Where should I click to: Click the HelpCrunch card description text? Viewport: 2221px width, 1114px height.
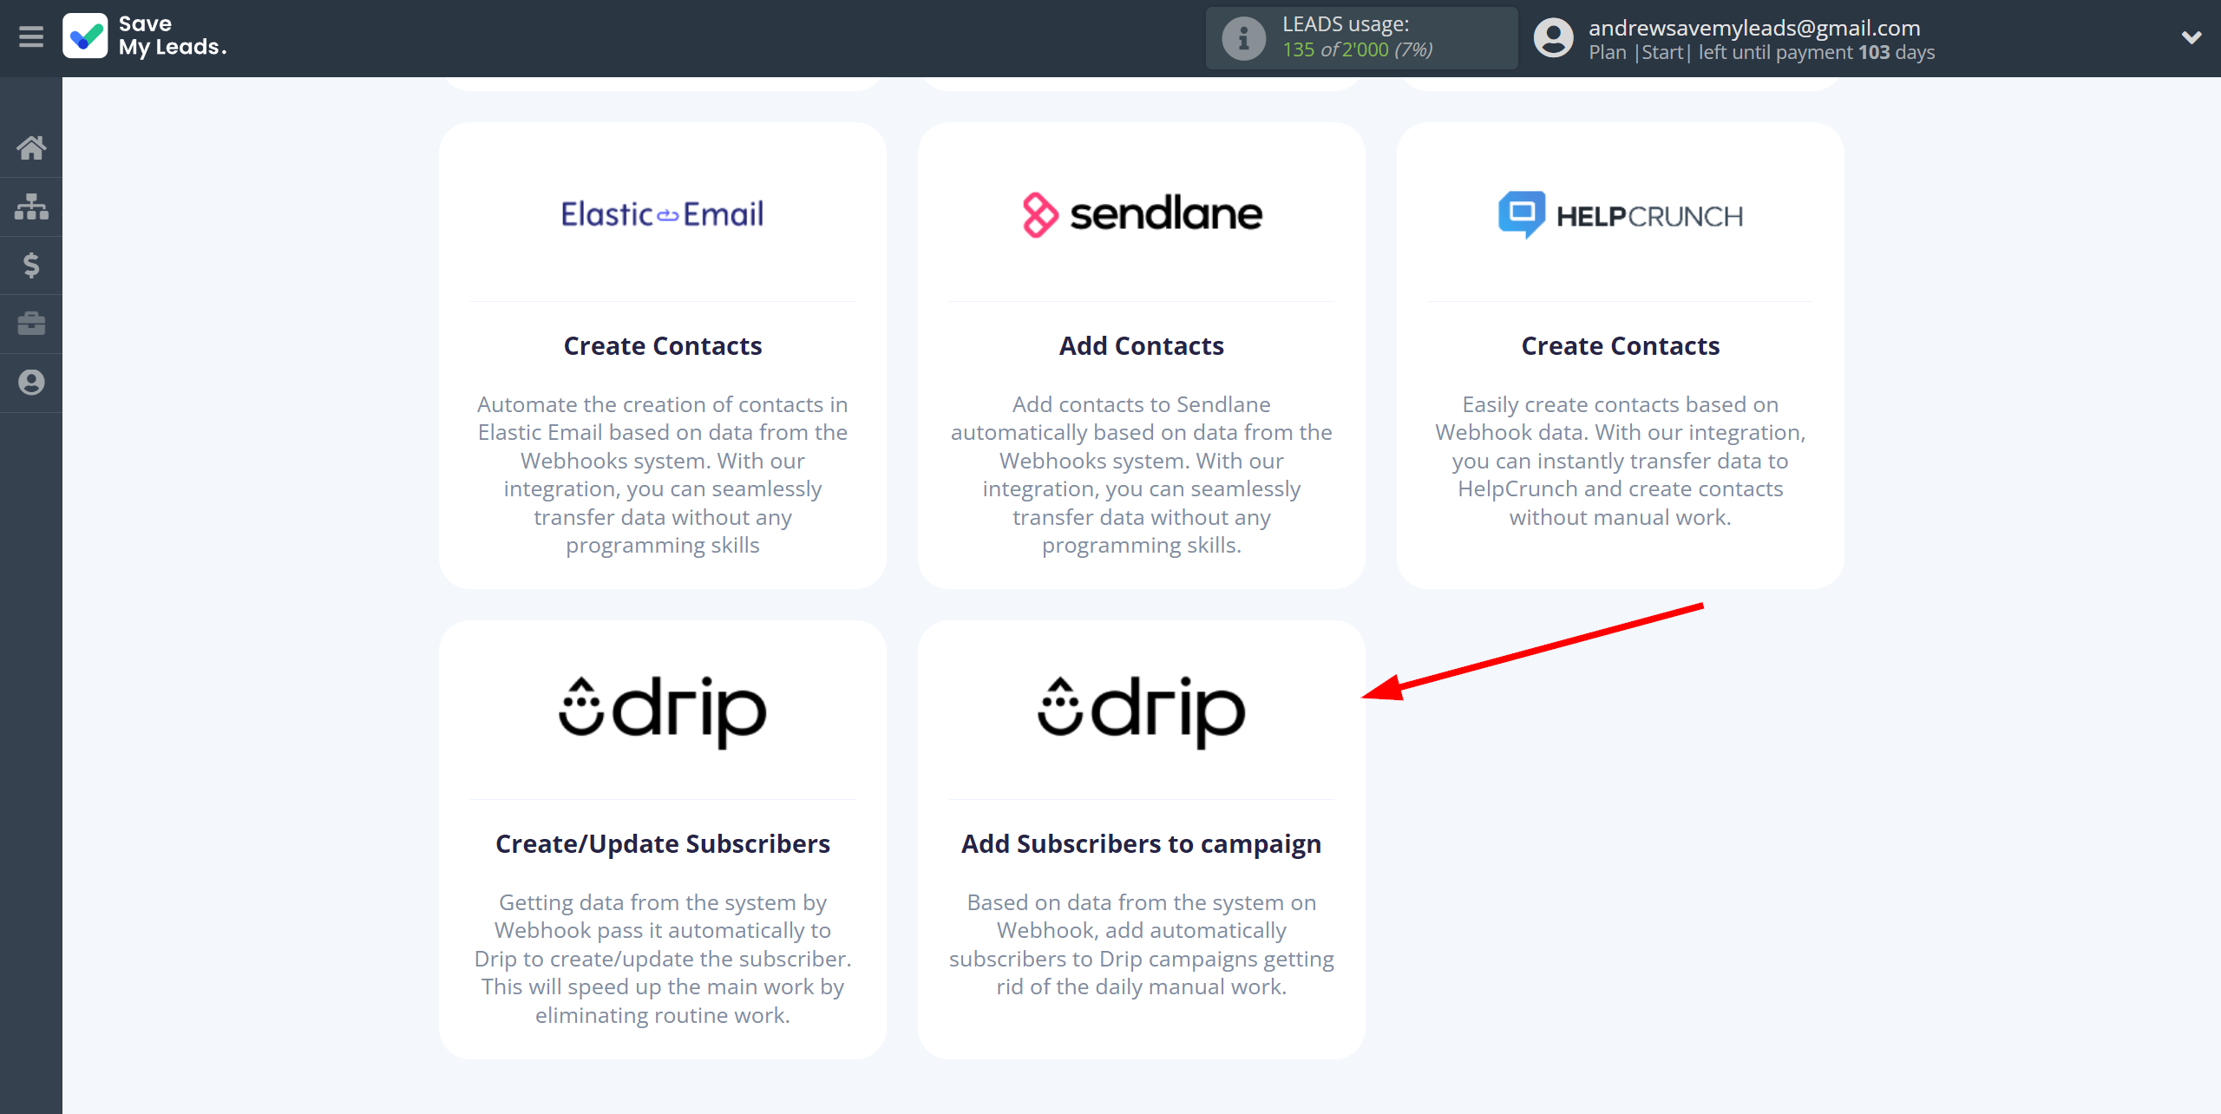point(1620,461)
